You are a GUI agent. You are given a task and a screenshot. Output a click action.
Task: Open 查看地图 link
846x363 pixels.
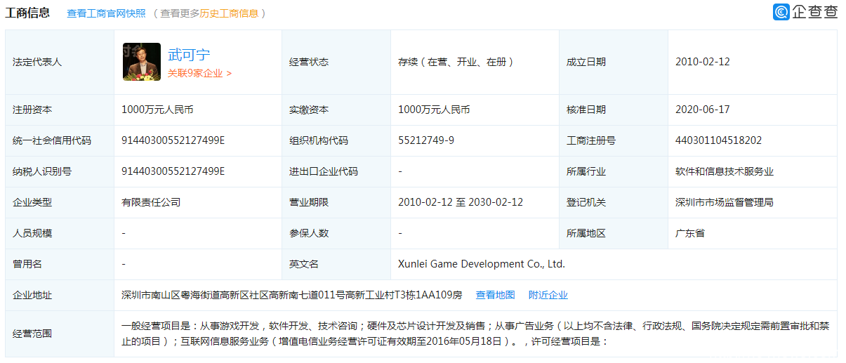[x=496, y=295]
